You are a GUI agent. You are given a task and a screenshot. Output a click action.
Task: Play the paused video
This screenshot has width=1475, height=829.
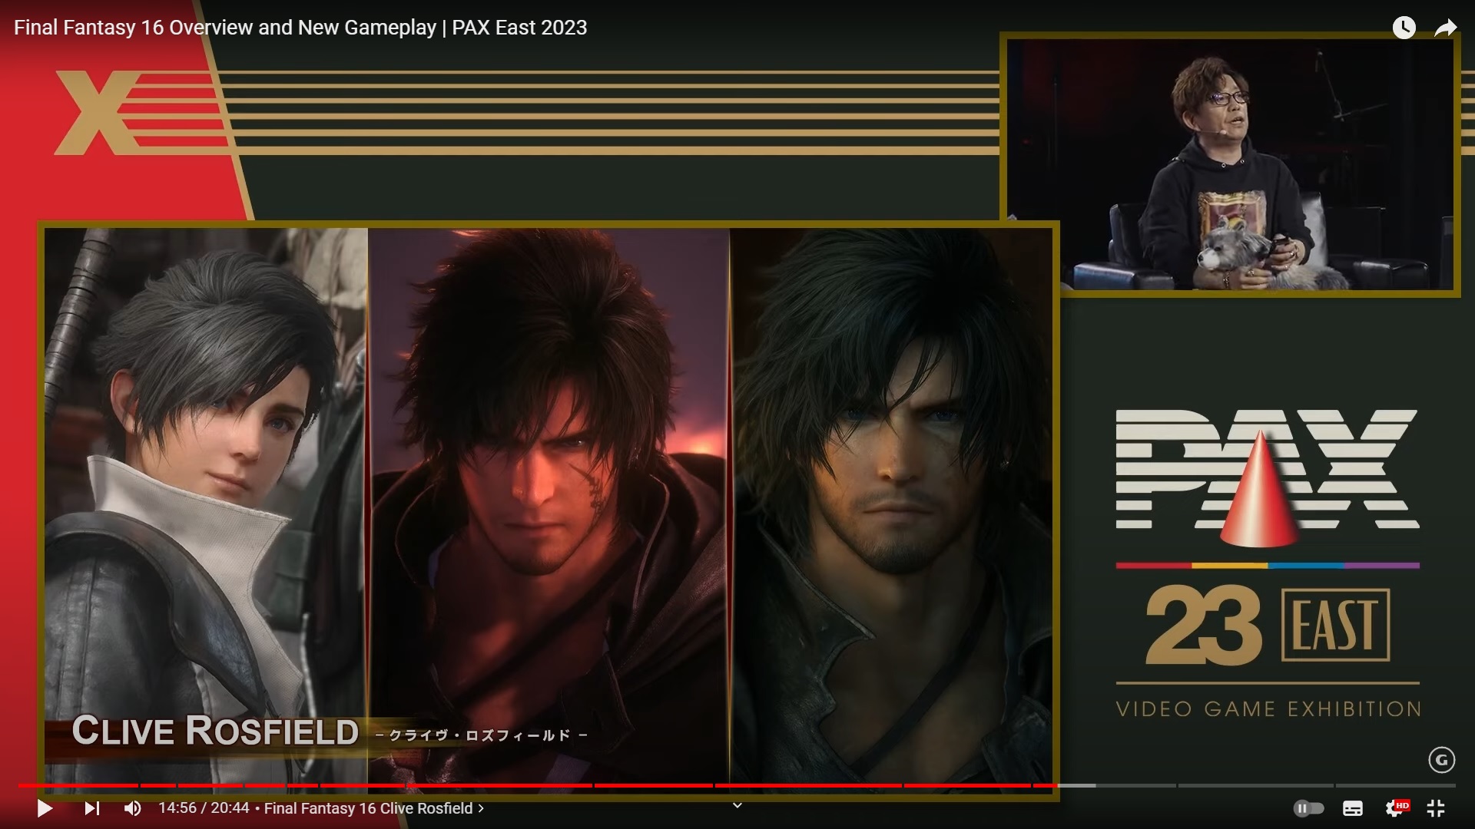[45, 808]
